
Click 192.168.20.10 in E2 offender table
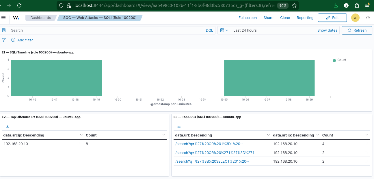point(16,144)
